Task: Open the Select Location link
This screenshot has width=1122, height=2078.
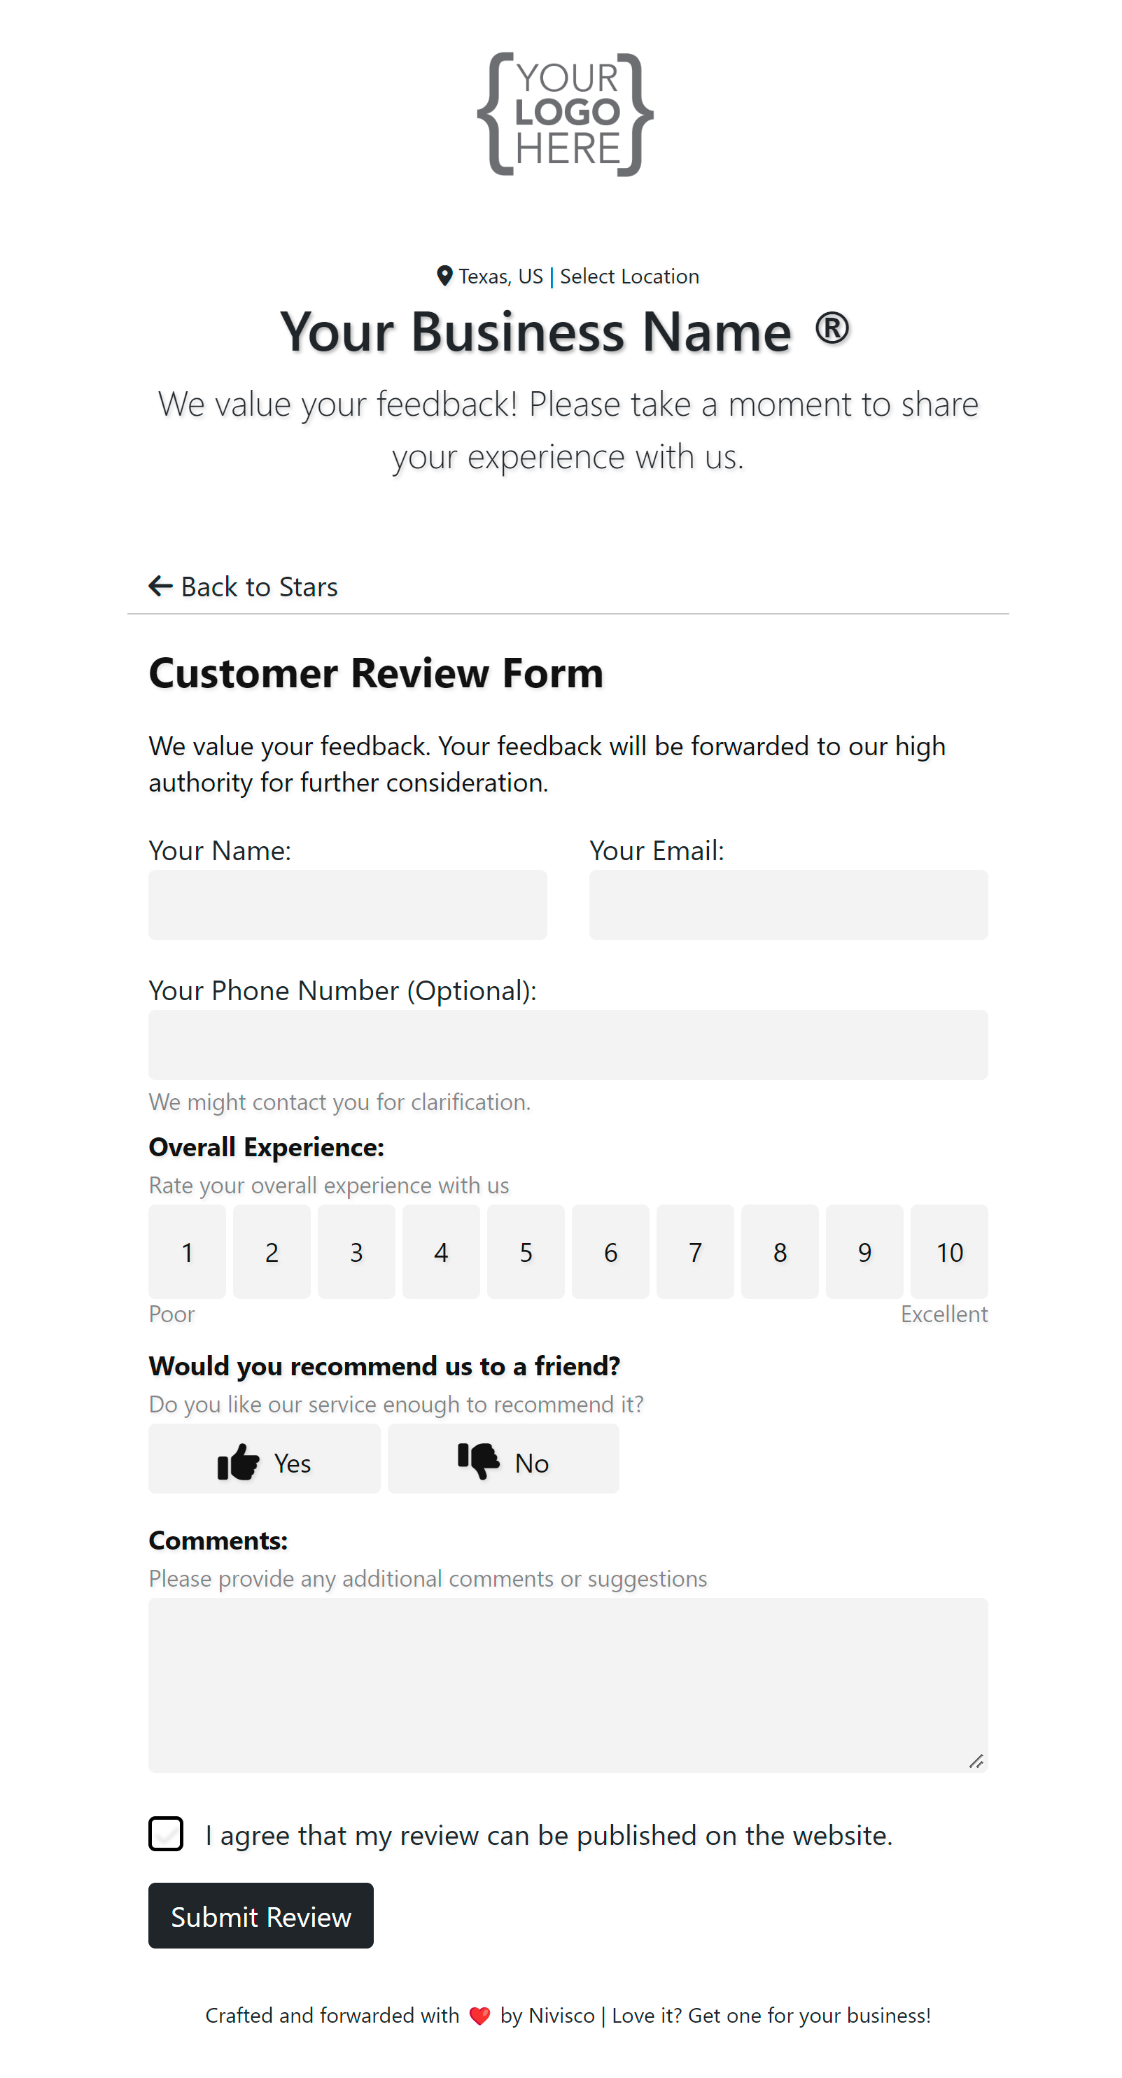Action: [x=629, y=276]
